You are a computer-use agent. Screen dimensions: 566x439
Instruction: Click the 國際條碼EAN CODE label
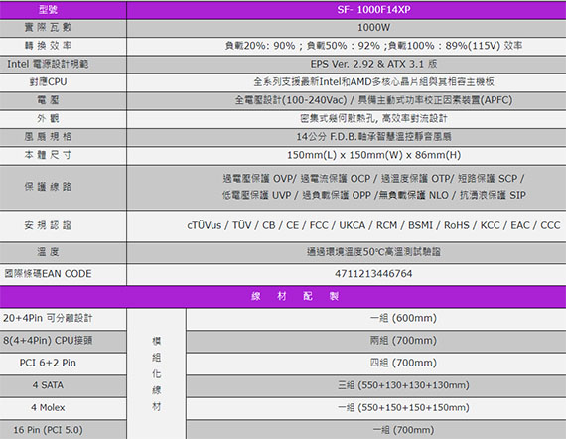(x=48, y=274)
